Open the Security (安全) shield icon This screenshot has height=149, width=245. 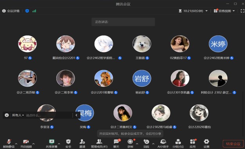tap(68, 143)
